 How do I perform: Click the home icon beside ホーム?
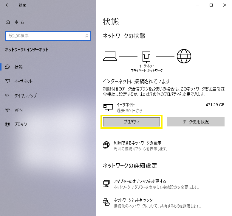(x=8, y=22)
